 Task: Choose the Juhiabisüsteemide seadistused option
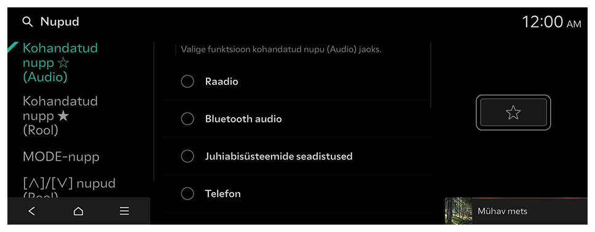click(x=297, y=156)
